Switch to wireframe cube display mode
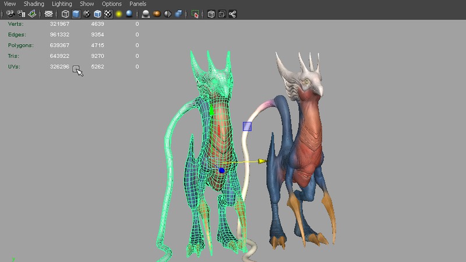466x262 pixels. pyautogui.click(x=65, y=13)
